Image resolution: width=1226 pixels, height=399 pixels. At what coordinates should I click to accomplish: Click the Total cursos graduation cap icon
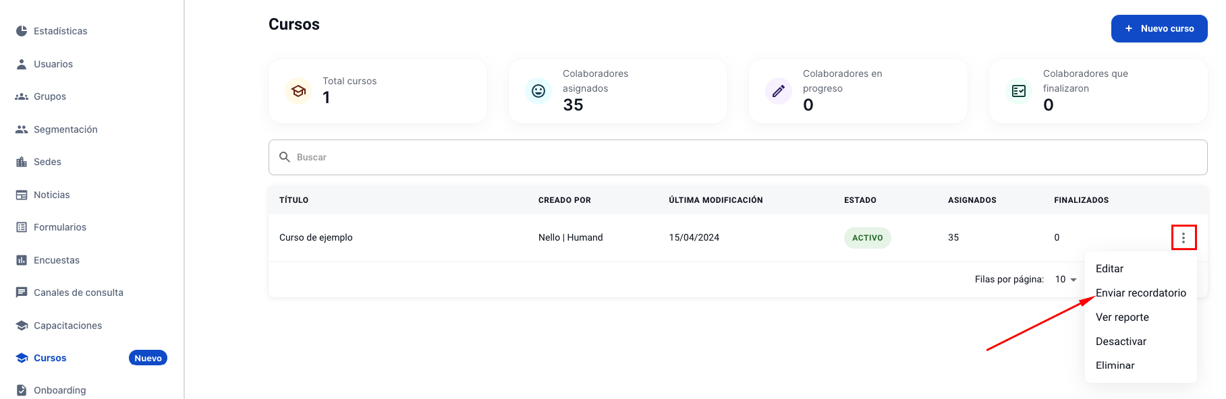[298, 91]
